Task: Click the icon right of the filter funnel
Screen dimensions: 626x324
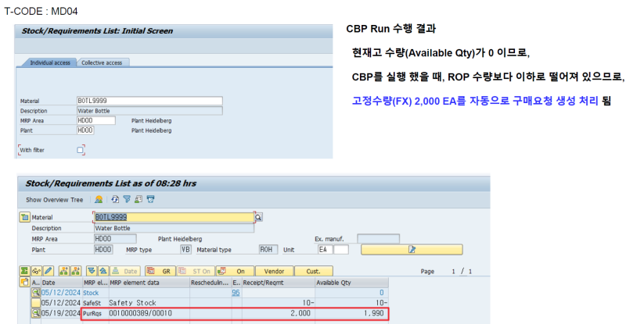Action: pos(139,199)
